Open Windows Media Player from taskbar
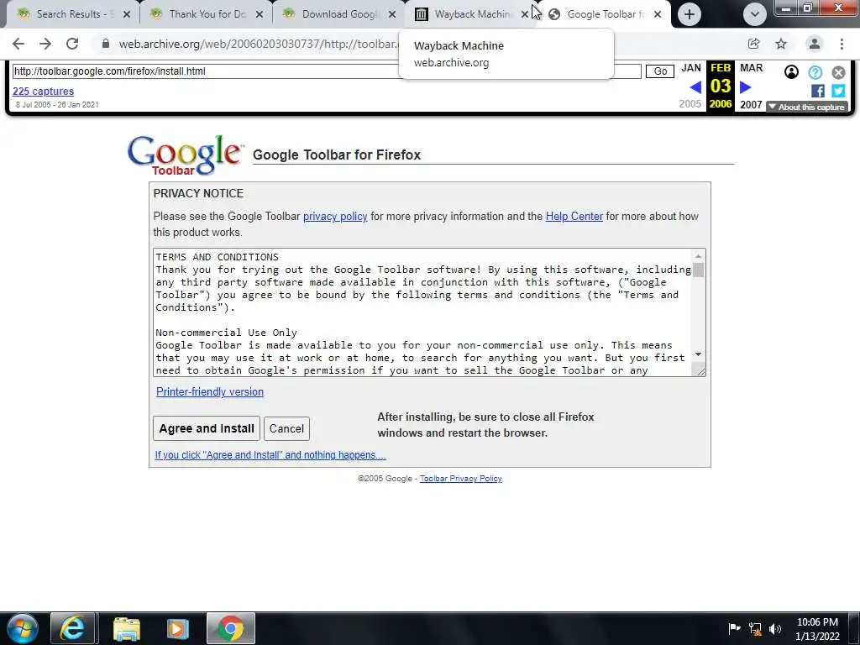The image size is (860, 645). pyautogui.click(x=177, y=628)
